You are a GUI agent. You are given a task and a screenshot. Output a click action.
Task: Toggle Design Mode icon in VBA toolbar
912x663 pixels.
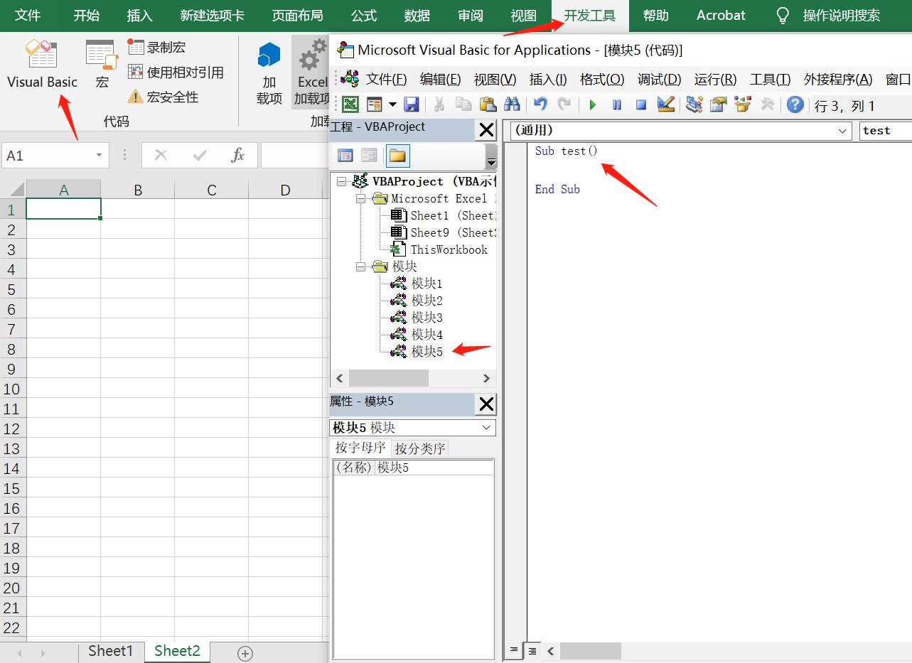pos(665,105)
